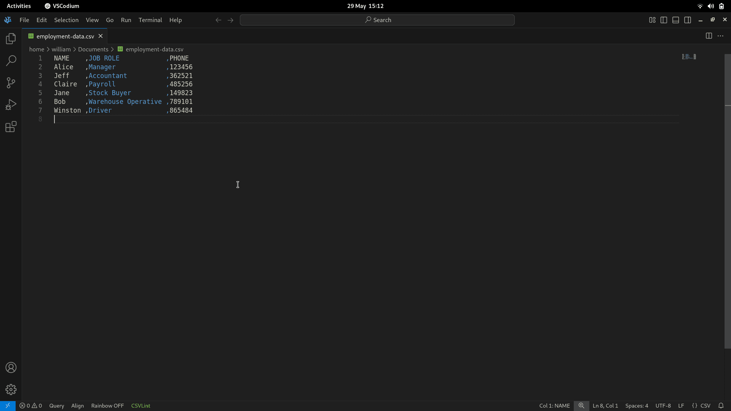The height and width of the screenshot is (411, 731).
Task: Open the Accounts menu icon
Action: (x=11, y=368)
